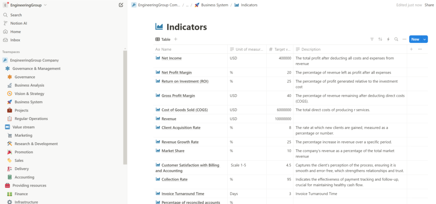Click the lightning automations icon
The height and width of the screenshot is (204, 436).
[388, 39]
